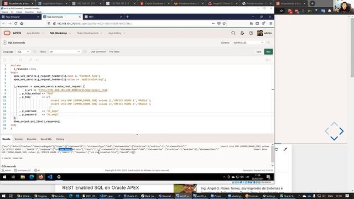Click the Save button

259,51
